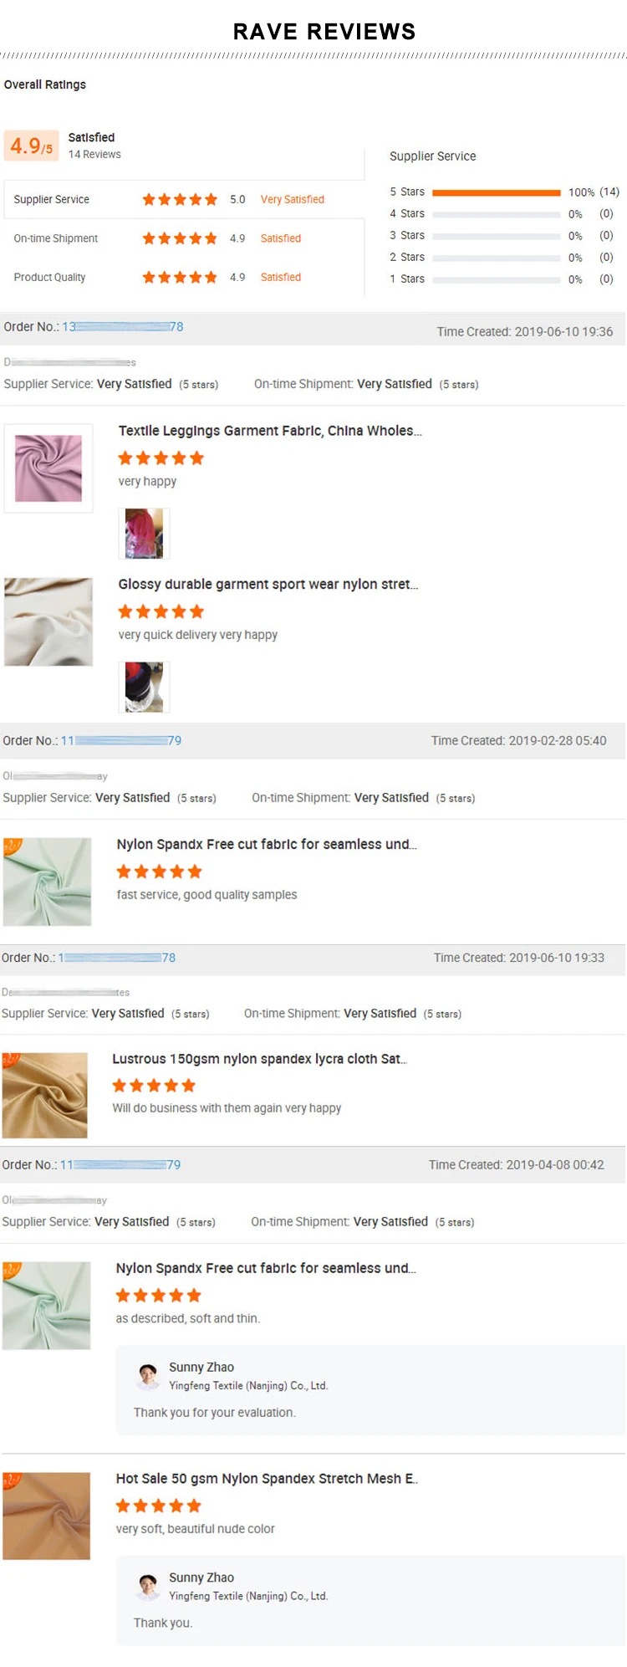Click the order number created 2019-04-08 00:42
Screen dimensions: 627x1667
tap(120, 1164)
